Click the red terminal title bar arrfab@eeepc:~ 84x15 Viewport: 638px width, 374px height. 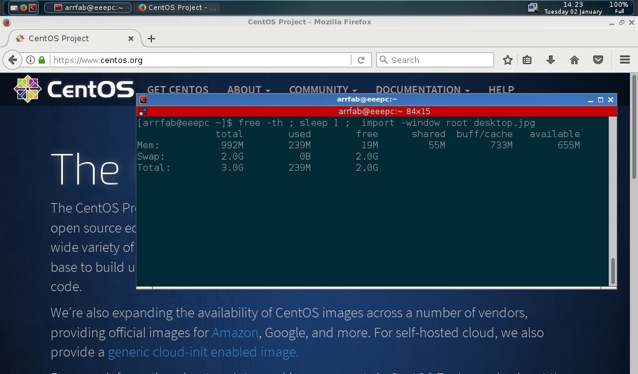click(x=384, y=112)
